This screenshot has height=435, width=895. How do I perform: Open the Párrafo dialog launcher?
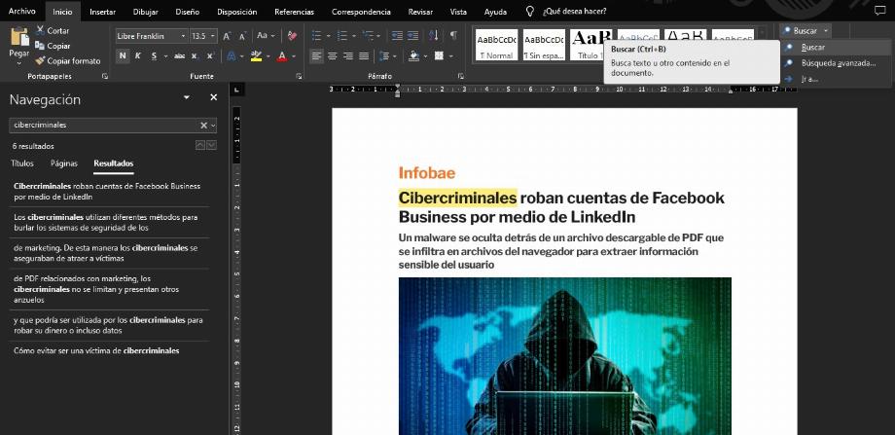tap(460, 76)
